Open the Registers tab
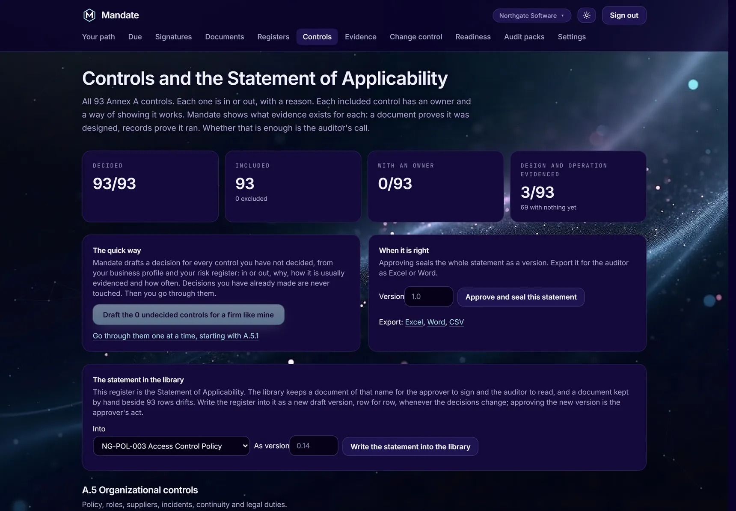 click(x=273, y=37)
